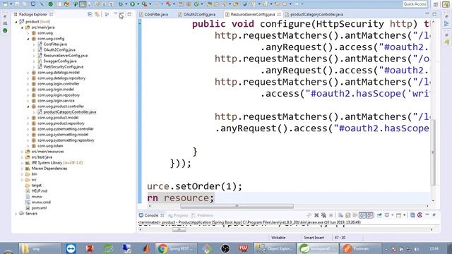Maximize the Package Explorer view

(129, 14)
